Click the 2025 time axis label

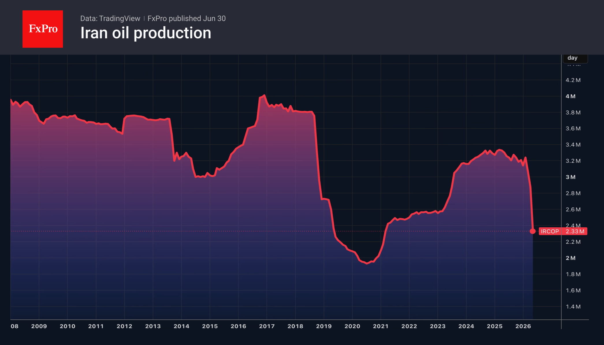coord(495,326)
